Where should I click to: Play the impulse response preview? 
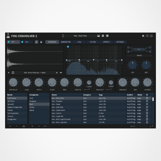point(8,72)
